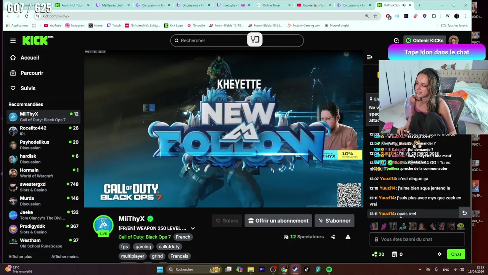Open the Twitch bookmark
Screen dimensions: 488x275
114,26
